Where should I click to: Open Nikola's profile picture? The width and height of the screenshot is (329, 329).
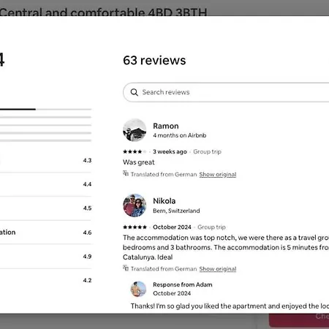click(x=135, y=205)
